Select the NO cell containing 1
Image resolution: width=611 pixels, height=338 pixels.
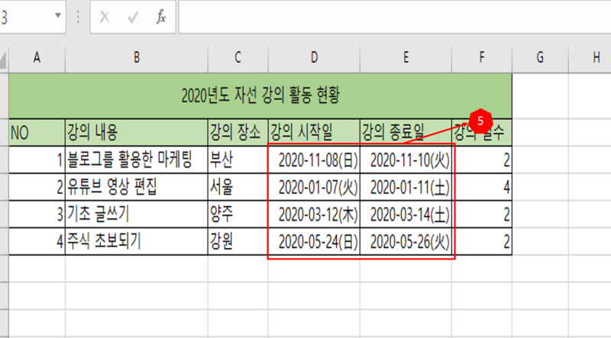(37, 159)
